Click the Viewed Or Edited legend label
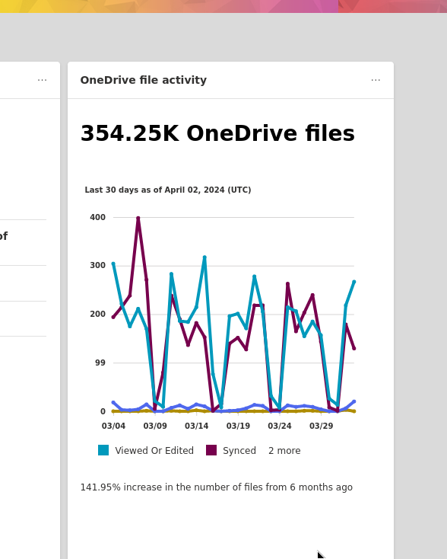Screen dimensions: 447x559 coord(154,451)
